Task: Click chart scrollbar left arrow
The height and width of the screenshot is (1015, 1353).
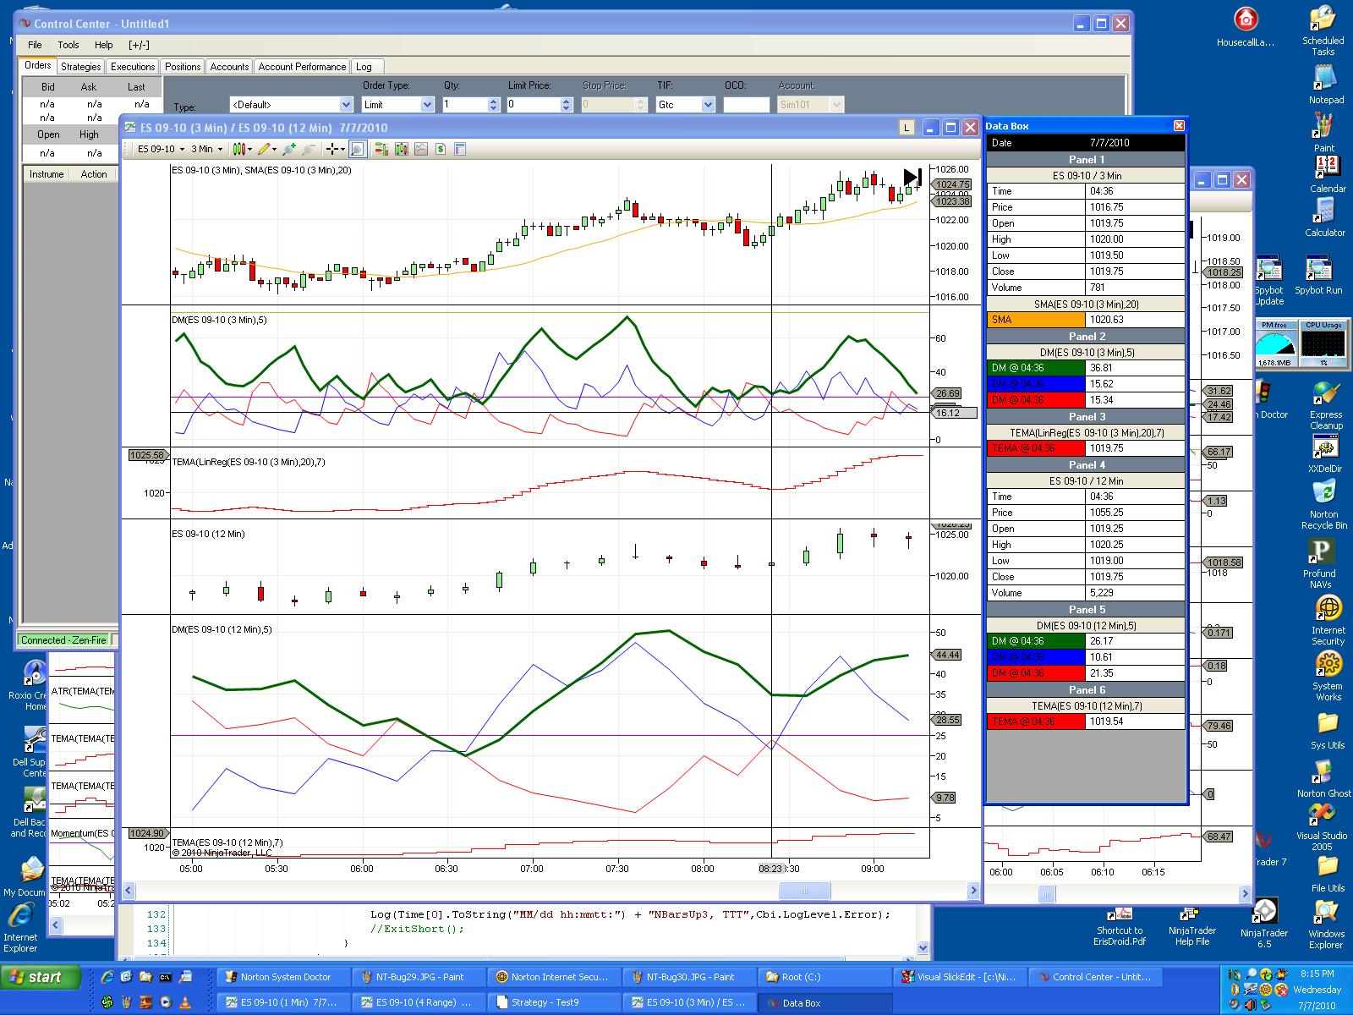Action: click(x=129, y=891)
